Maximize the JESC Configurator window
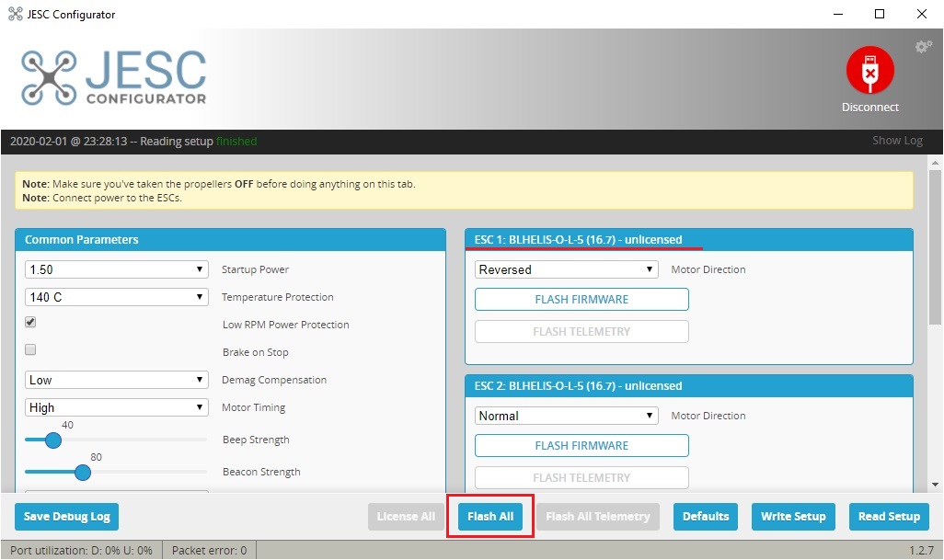Viewport: 944px width, 560px height. (x=880, y=14)
